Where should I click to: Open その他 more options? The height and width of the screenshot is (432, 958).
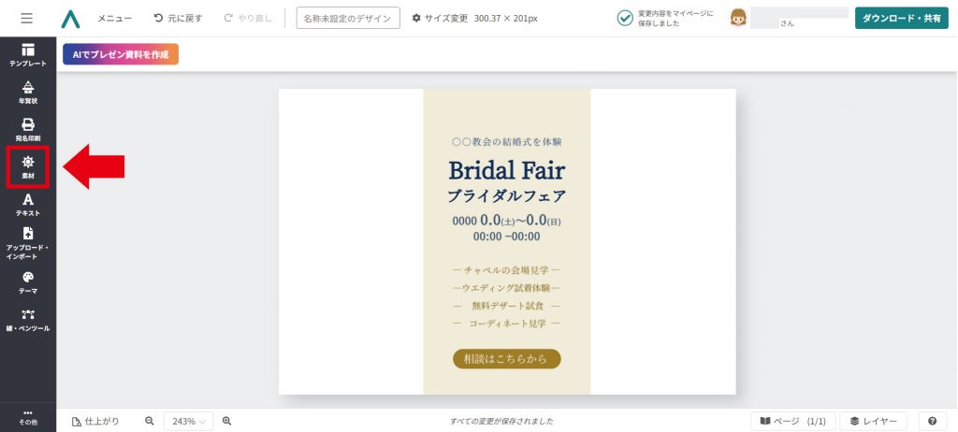[x=28, y=417]
